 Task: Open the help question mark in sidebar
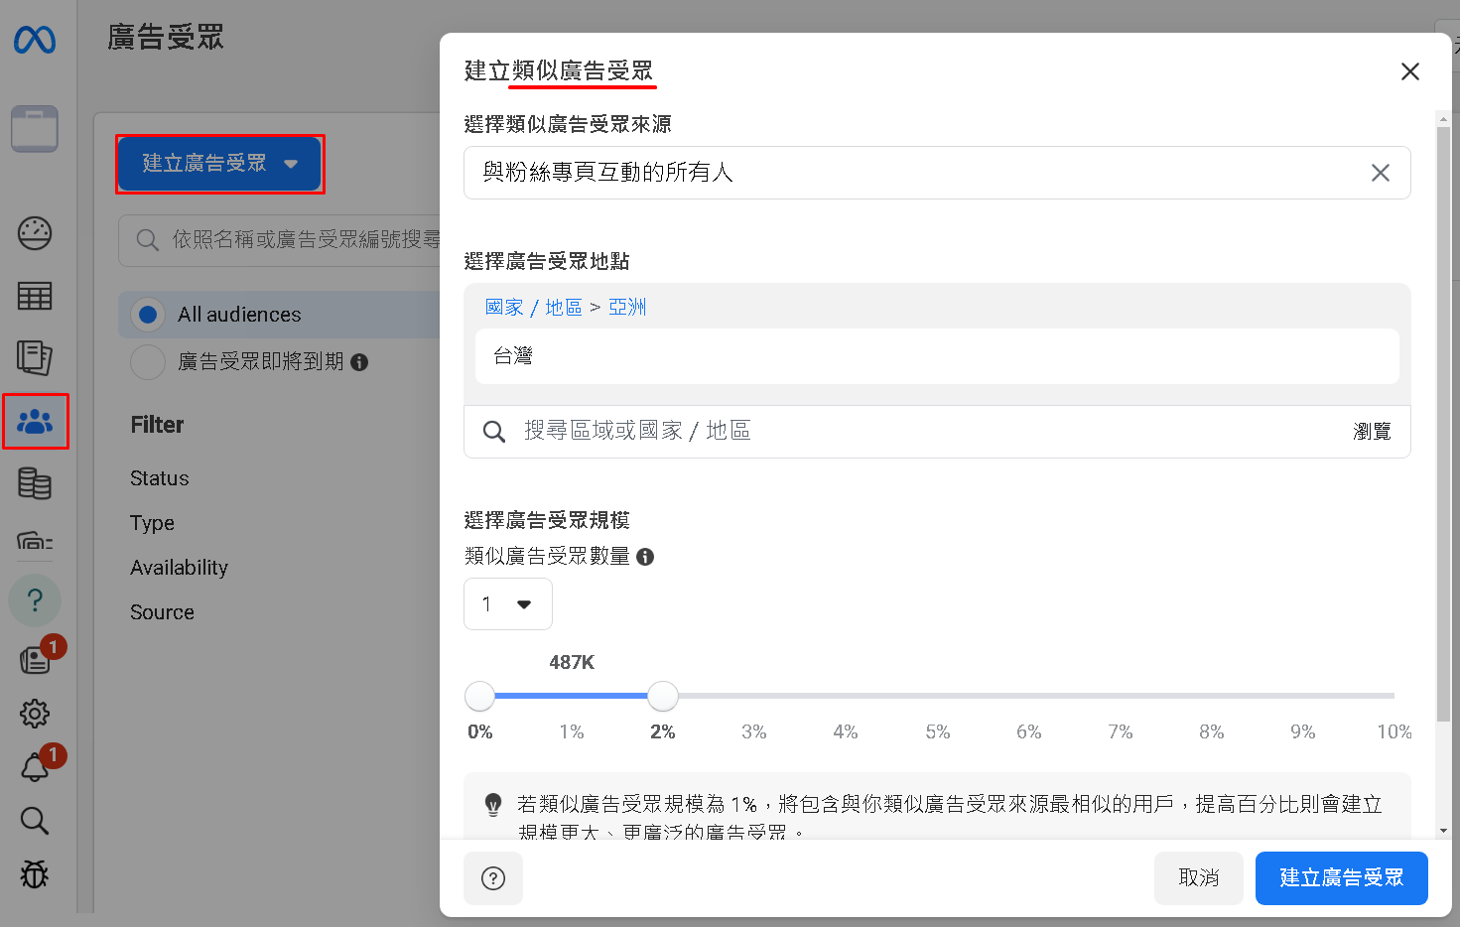pos(35,600)
